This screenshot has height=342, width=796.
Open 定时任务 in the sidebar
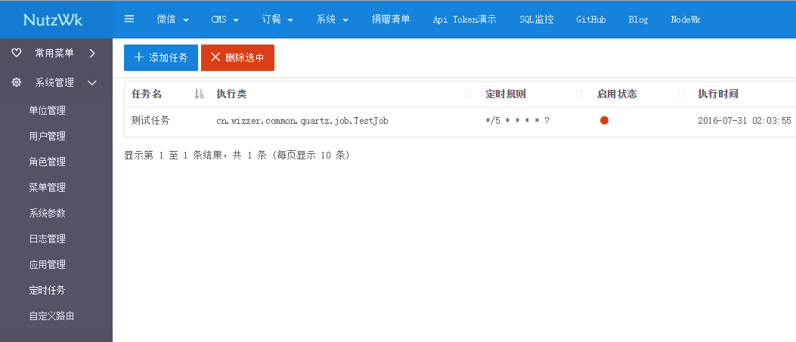(x=47, y=291)
